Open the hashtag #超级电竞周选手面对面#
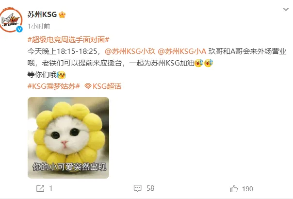This screenshot has width=293, height=199. click(x=68, y=40)
